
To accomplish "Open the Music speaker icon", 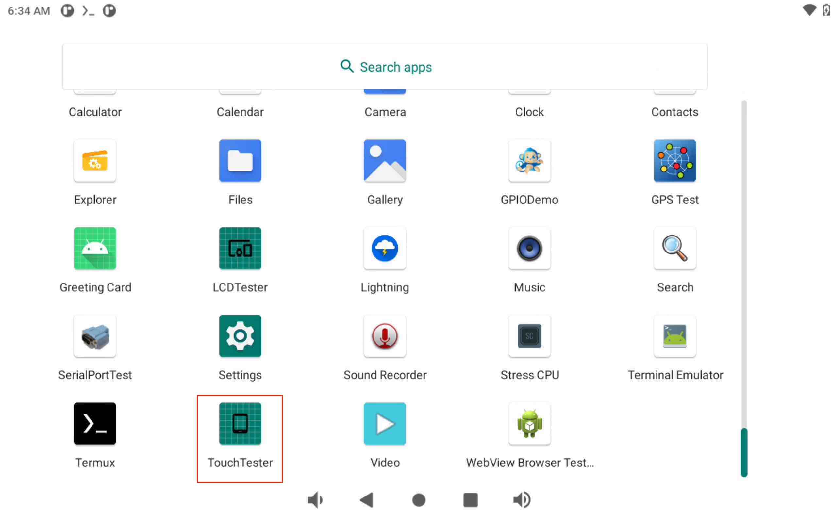I will pos(529,248).
